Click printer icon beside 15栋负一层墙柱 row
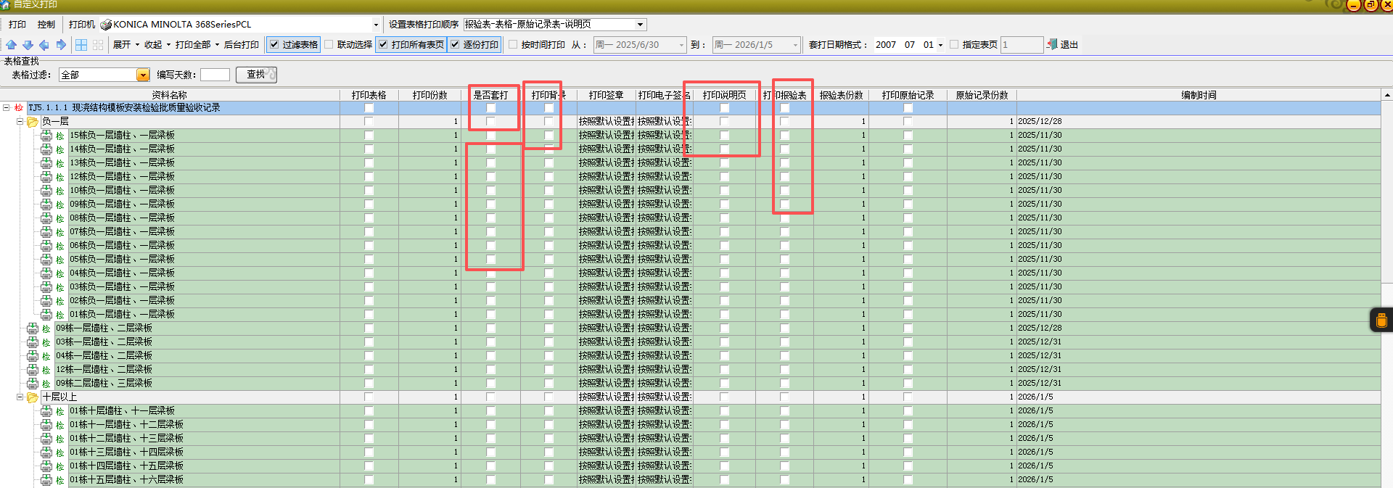The image size is (1393, 488). click(x=46, y=136)
